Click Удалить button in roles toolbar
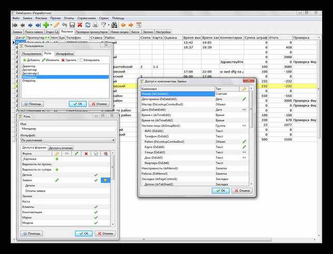Viewport: 333px width, 254px height. tap(69, 60)
